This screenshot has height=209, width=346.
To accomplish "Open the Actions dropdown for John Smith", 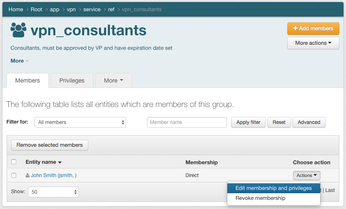I will pos(306,175).
